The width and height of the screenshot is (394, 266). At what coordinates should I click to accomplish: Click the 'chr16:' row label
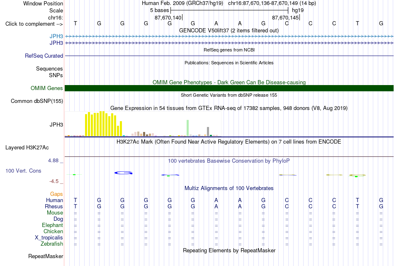pyautogui.click(x=56, y=17)
